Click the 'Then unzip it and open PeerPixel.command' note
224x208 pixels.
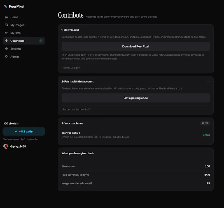point(133,57)
